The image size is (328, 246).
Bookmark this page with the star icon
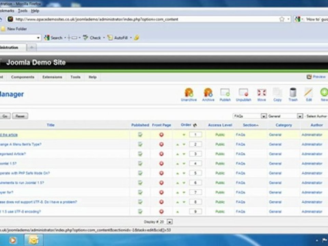click(x=282, y=19)
